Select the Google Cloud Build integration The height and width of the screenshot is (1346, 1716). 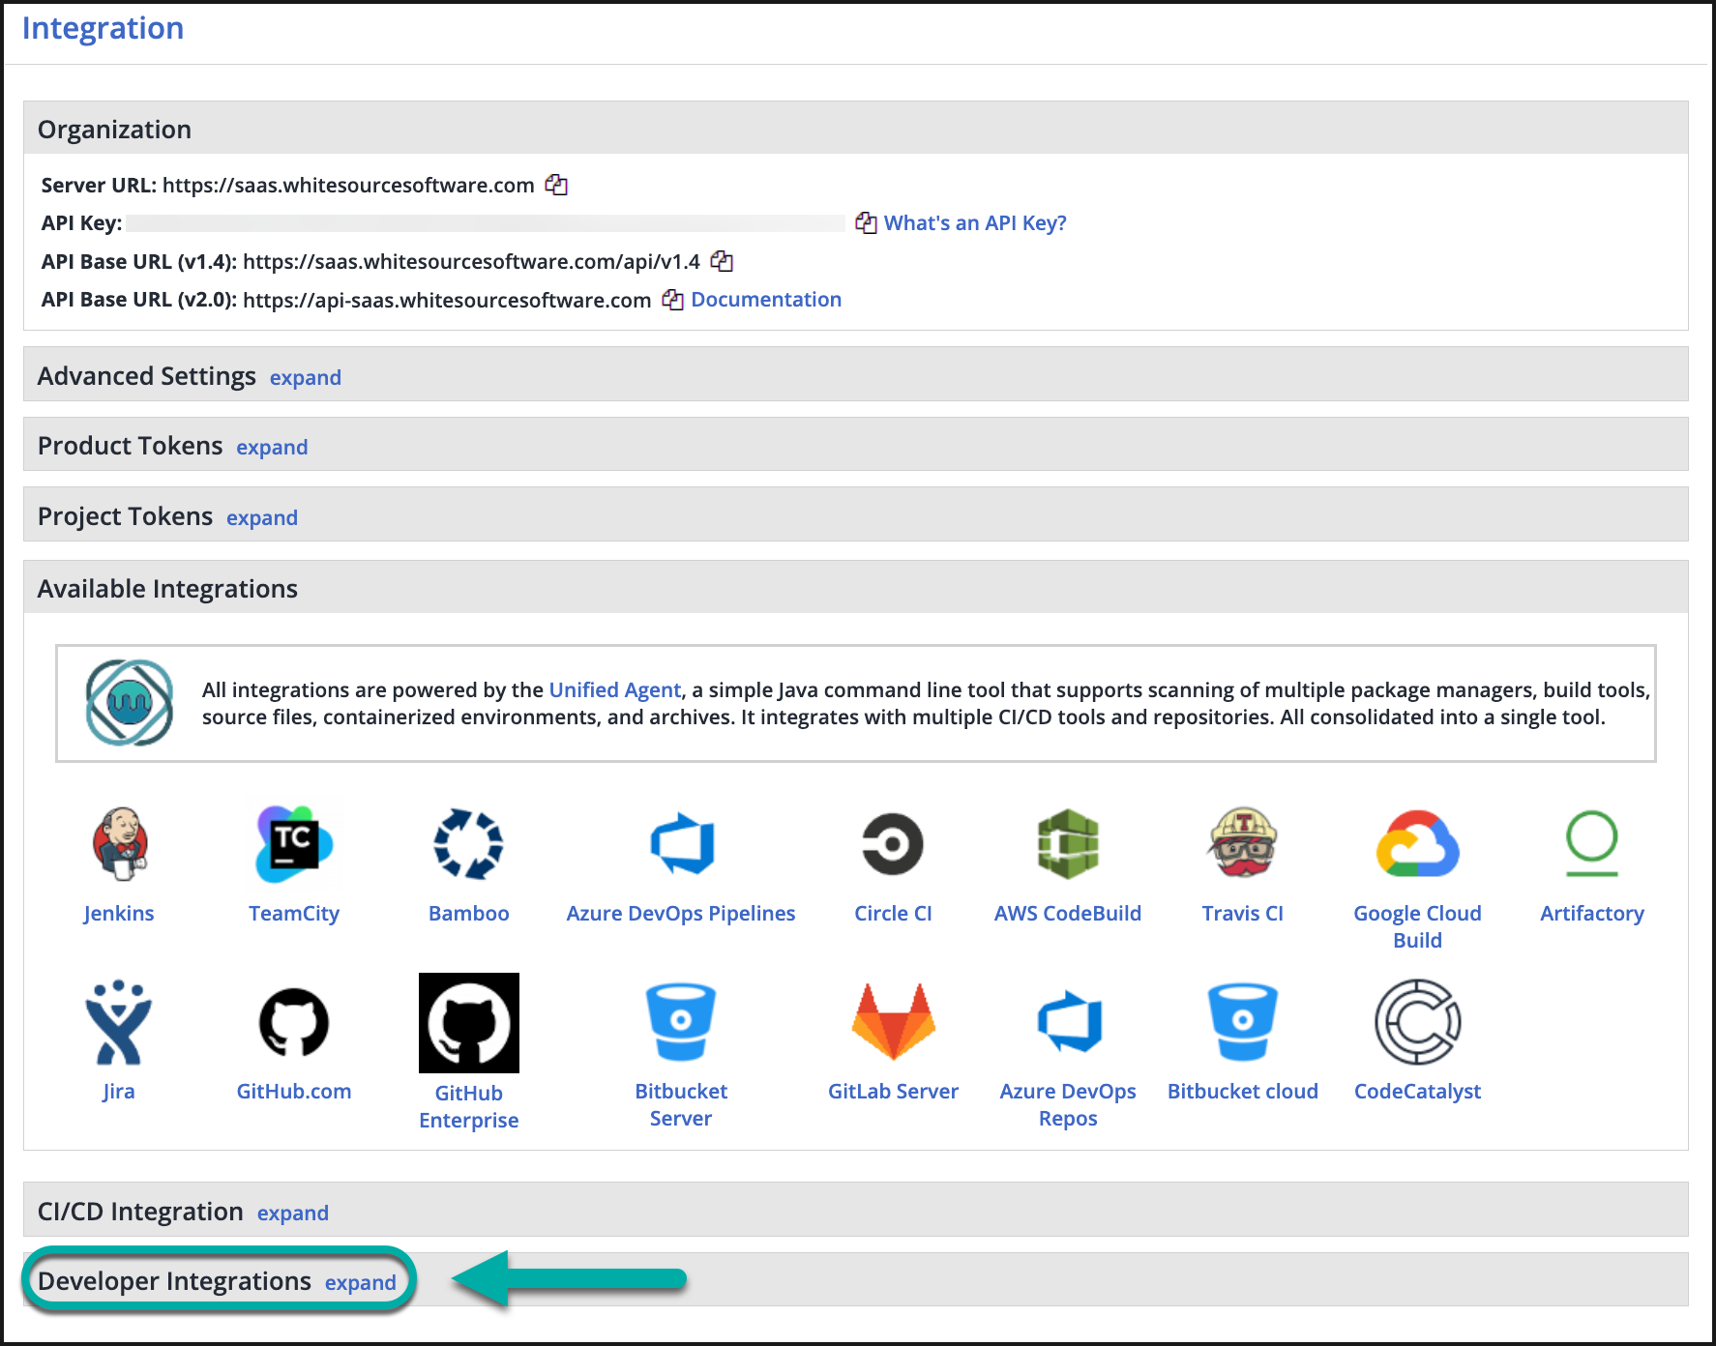pyautogui.click(x=1416, y=846)
